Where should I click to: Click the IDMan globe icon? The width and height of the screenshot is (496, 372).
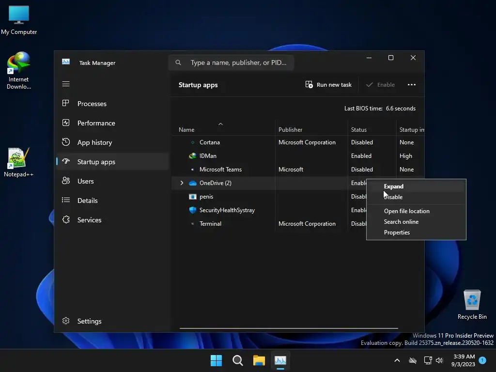click(x=193, y=155)
